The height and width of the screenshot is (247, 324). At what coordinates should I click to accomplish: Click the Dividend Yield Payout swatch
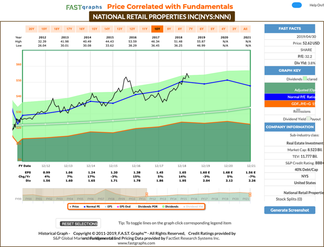(x=308, y=118)
